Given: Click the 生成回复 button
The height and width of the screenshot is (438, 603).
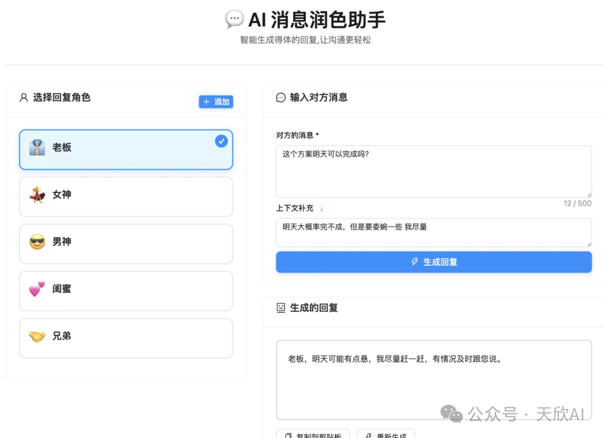Looking at the screenshot, I should pyautogui.click(x=434, y=261).
